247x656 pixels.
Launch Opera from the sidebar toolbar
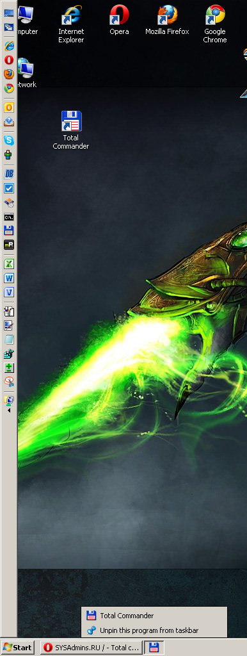[x=9, y=60]
